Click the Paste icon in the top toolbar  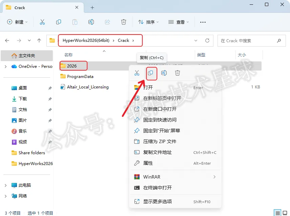coord(75,22)
